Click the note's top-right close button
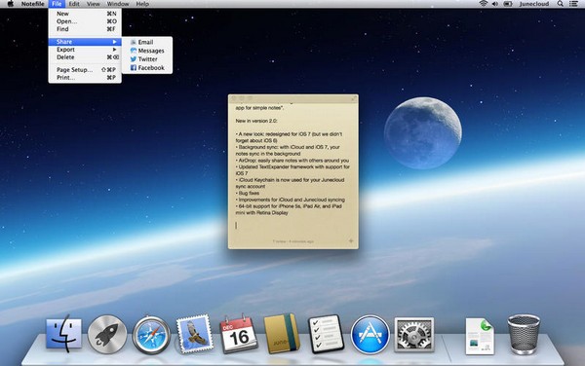The width and height of the screenshot is (585, 366). pyautogui.click(x=353, y=98)
